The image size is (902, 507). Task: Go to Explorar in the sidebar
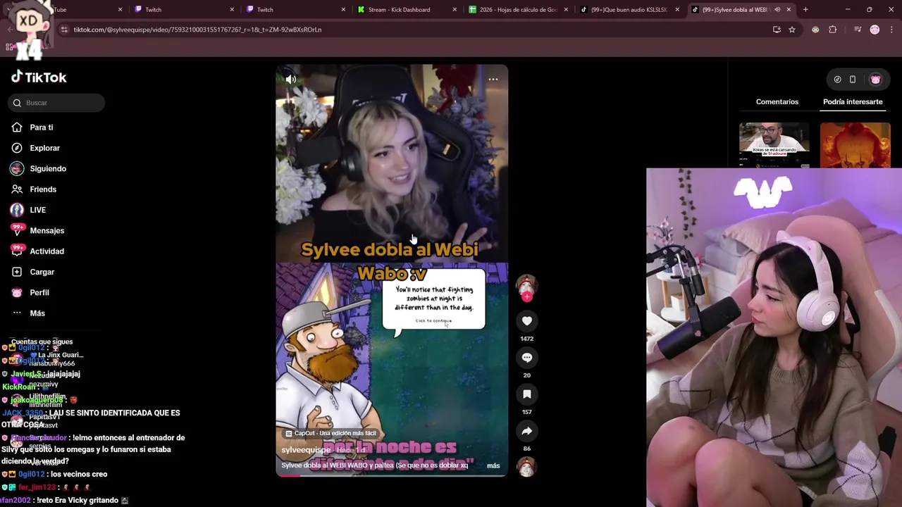44,148
